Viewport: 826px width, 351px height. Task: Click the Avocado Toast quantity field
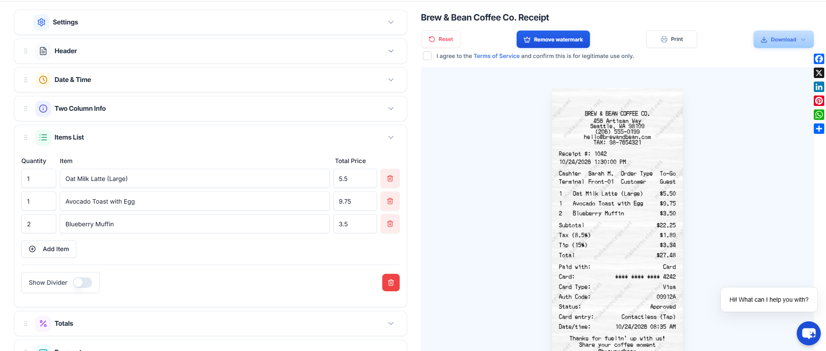[x=39, y=201]
